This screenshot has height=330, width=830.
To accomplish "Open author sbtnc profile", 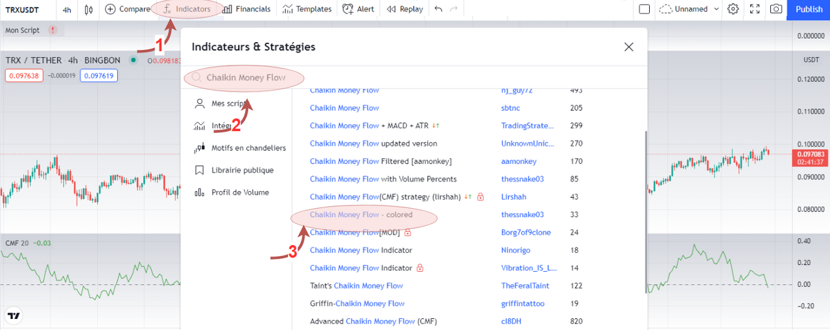I will (510, 108).
